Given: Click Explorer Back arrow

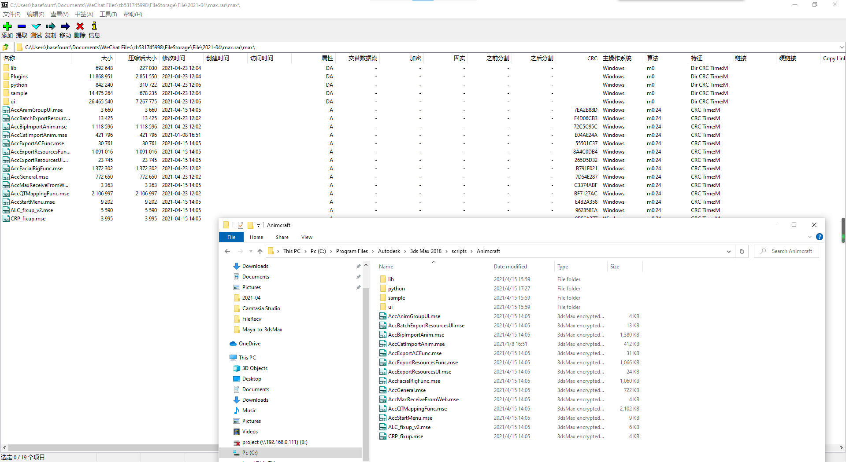Looking at the screenshot, I should click(x=227, y=251).
